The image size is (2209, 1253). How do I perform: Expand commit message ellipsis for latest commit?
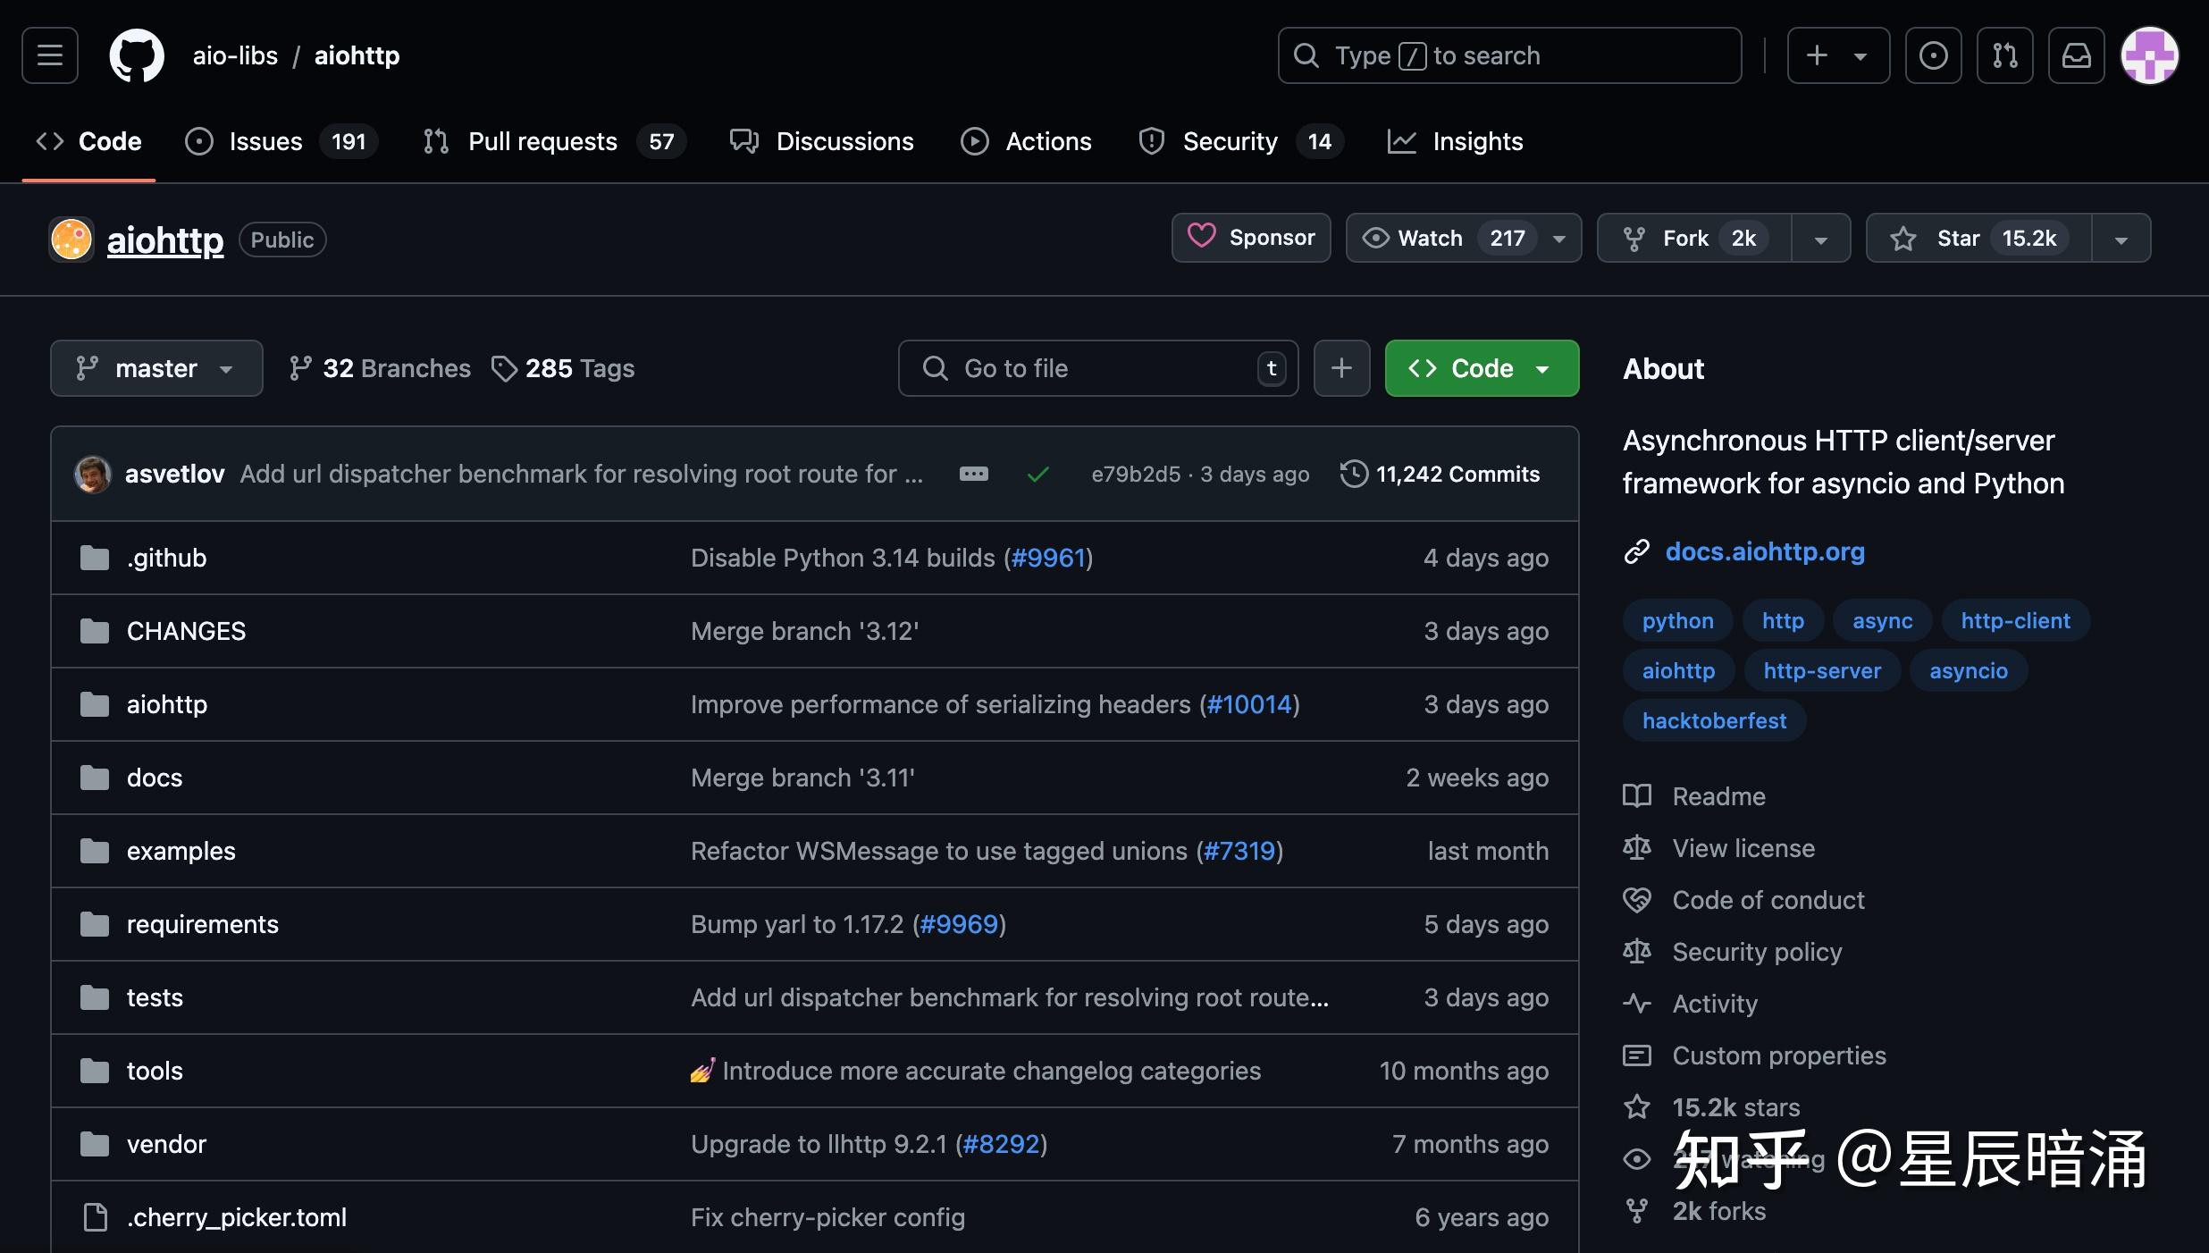[x=973, y=474]
